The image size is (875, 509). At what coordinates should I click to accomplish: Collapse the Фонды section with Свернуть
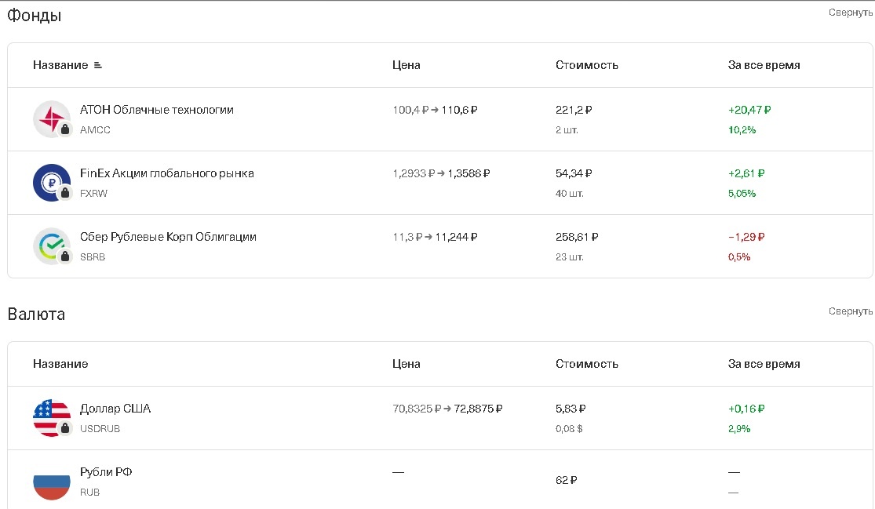pos(850,13)
